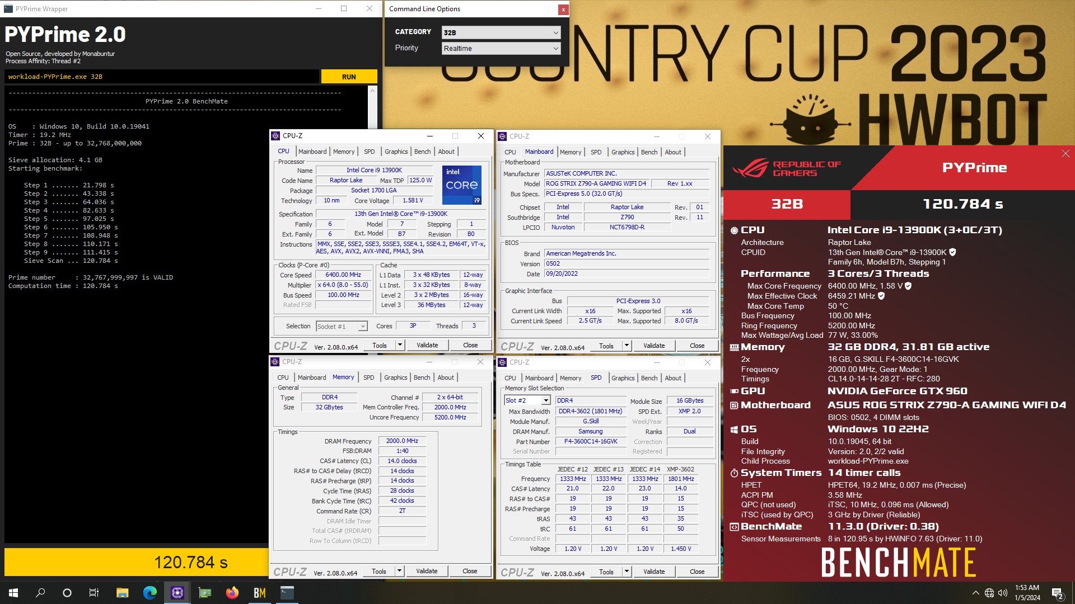The width and height of the screenshot is (1075, 604).
Task: Click verified shield beside Max Effective Clock
Action: click(881, 296)
